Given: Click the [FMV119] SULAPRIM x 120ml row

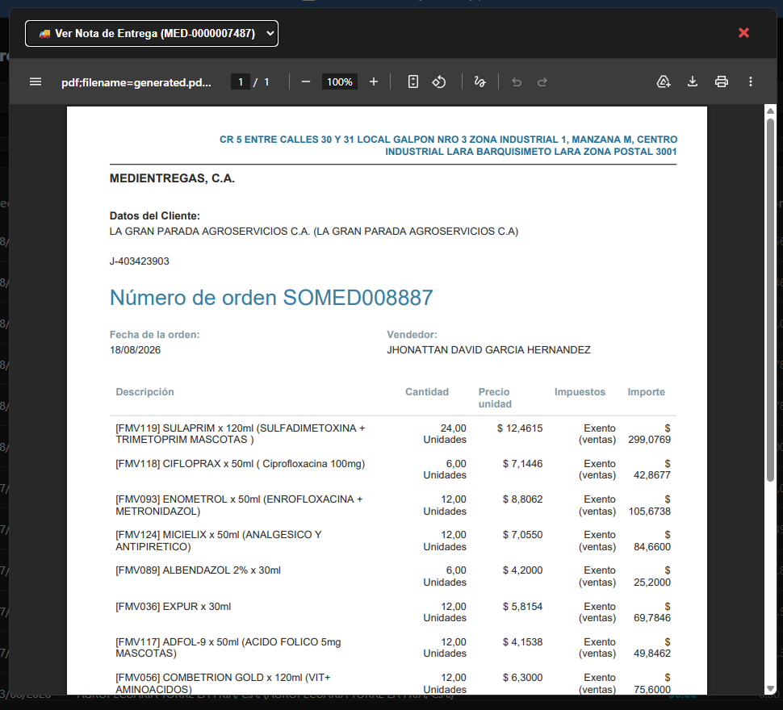Looking at the screenshot, I should 393,434.
